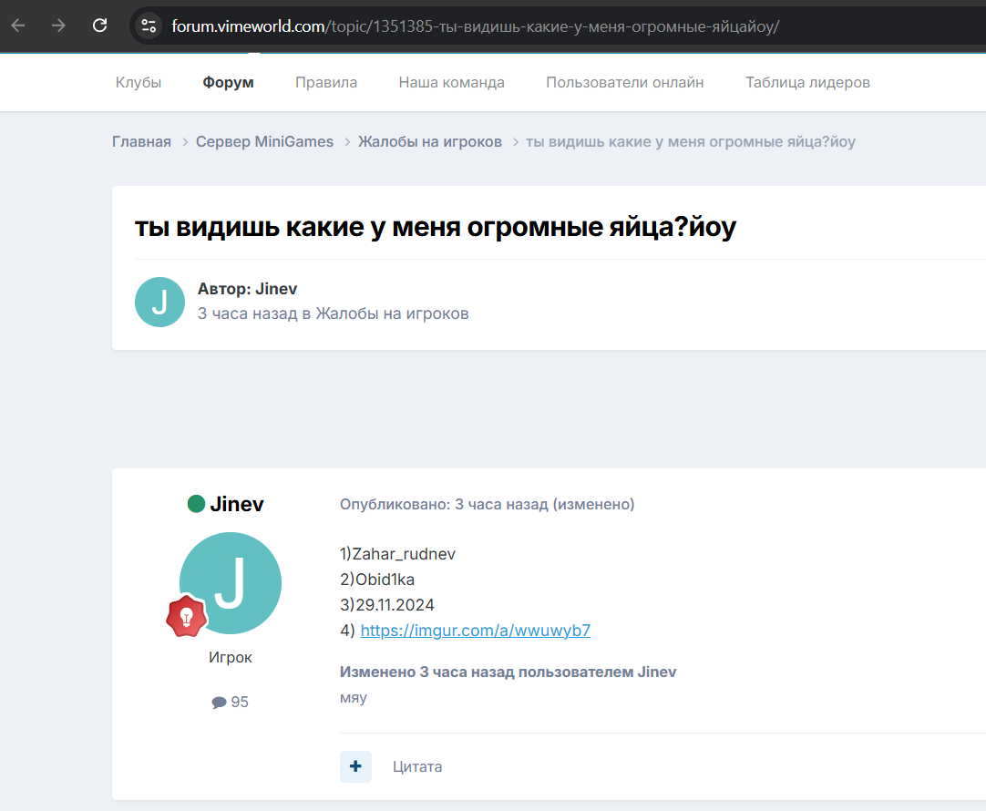This screenshot has width=986, height=811.
Task: Open the Форум navigation tab
Action: (228, 82)
